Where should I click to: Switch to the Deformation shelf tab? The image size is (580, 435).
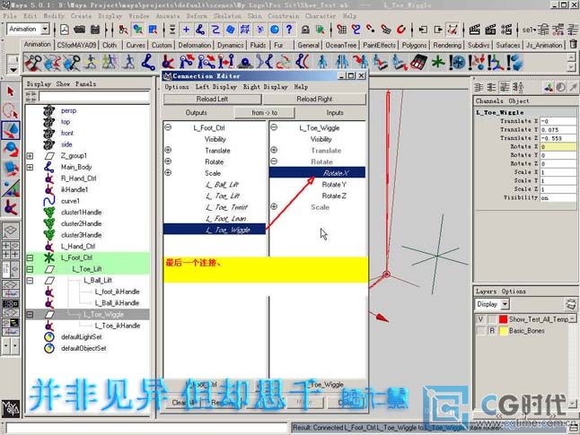click(195, 45)
